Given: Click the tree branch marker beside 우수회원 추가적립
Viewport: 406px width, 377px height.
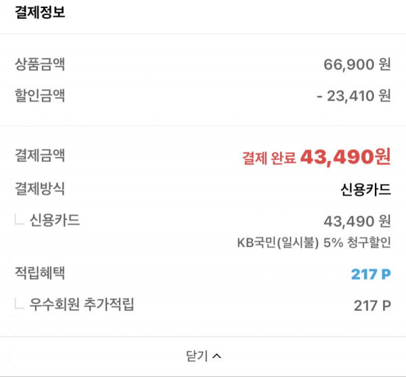Looking at the screenshot, I should pyautogui.click(x=19, y=303).
